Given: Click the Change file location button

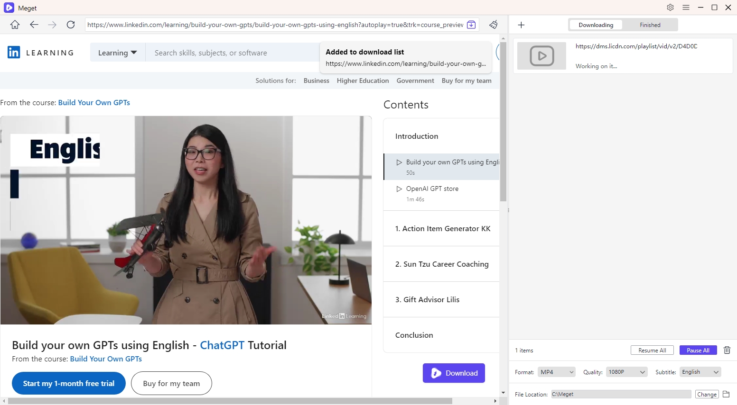Looking at the screenshot, I should coord(707,394).
